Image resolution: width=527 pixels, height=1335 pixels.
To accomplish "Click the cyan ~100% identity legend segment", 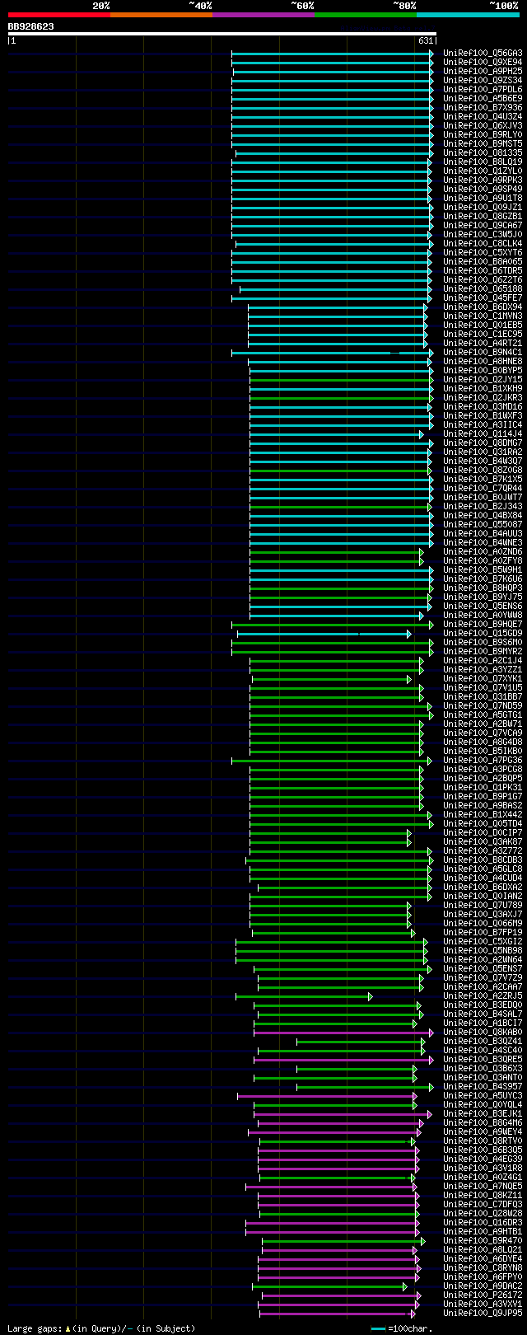I will (x=468, y=14).
